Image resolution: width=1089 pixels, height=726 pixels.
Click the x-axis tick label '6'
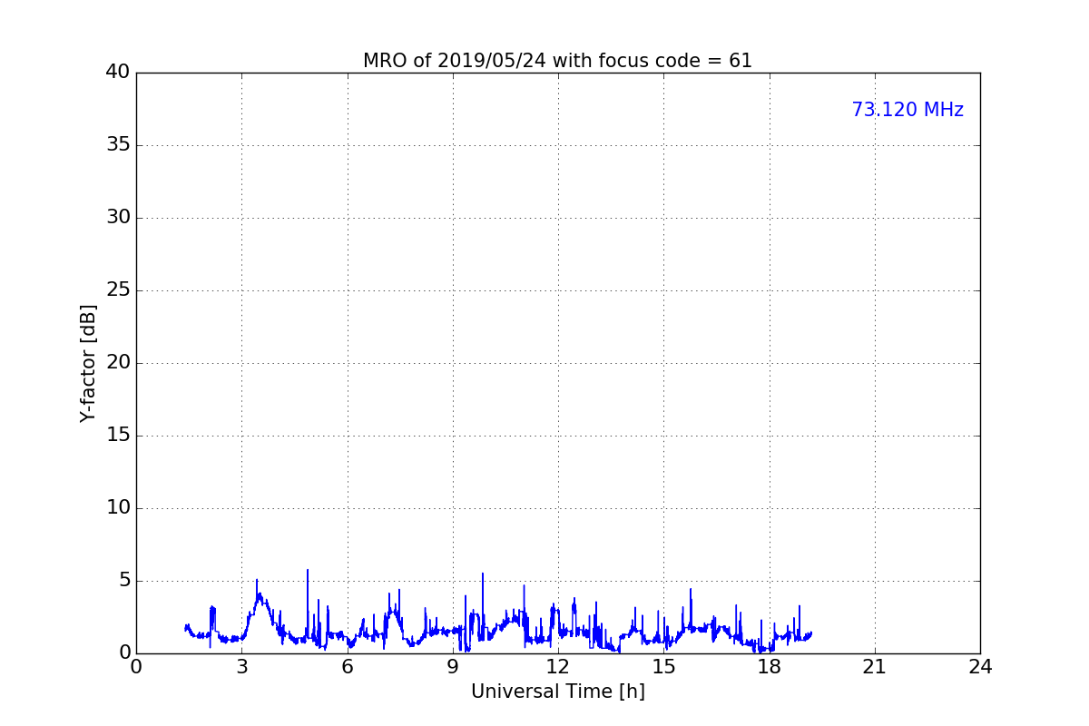coord(347,666)
